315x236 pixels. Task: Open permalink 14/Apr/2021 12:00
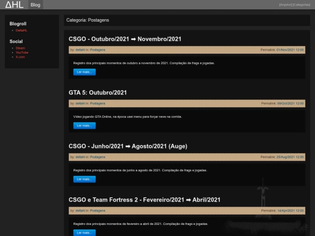coord(290,210)
